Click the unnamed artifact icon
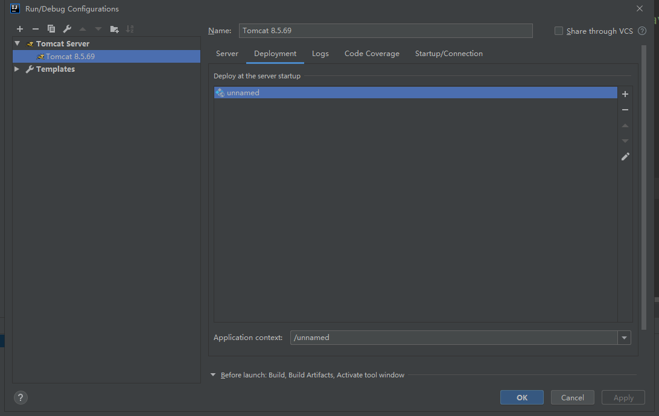The image size is (659, 416). click(x=220, y=93)
